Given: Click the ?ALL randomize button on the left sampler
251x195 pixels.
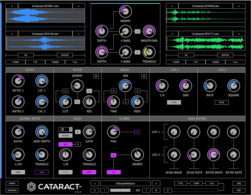Looking at the screenshot, I should click(75, 62).
